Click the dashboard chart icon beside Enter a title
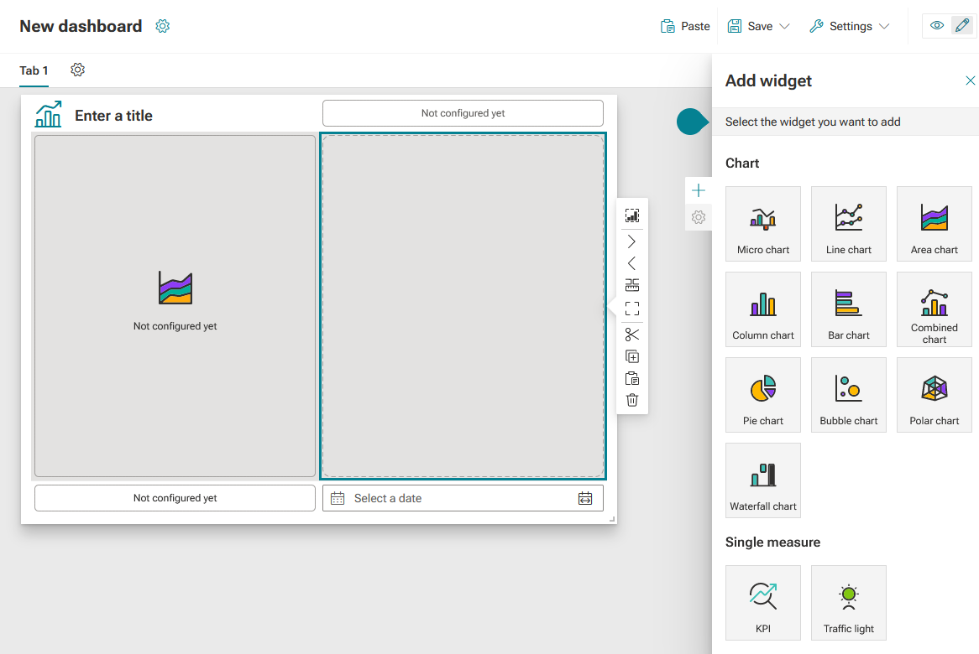 [48, 115]
